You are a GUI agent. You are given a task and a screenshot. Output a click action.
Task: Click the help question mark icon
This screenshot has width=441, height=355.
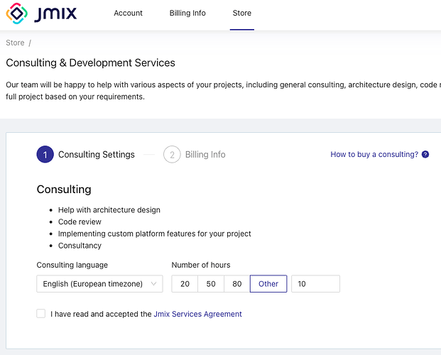[425, 154]
